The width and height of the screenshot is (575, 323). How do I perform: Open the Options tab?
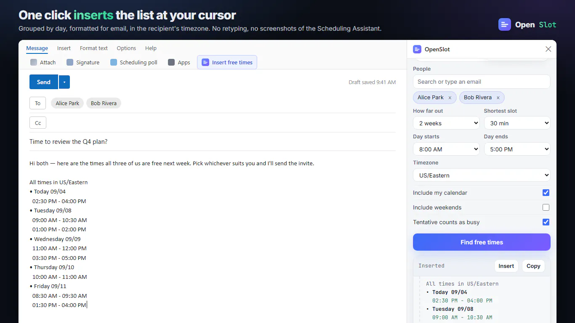point(126,48)
